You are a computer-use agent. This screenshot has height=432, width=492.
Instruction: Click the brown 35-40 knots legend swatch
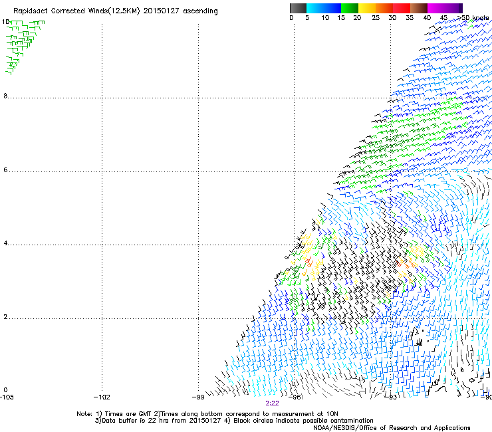pos(419,8)
